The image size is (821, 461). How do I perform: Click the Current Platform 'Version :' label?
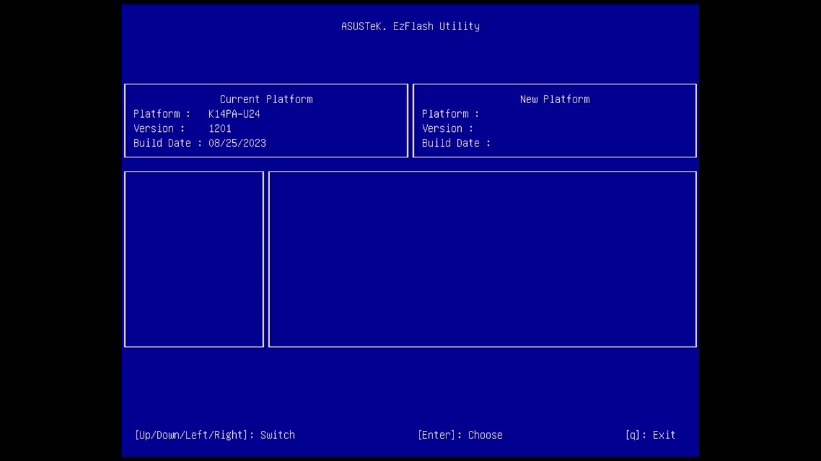point(159,129)
